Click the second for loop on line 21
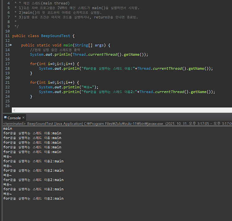 [33, 83]
